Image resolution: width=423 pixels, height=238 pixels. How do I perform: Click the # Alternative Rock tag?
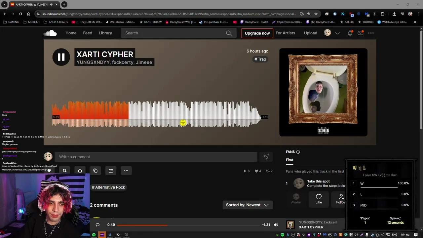tap(108, 187)
